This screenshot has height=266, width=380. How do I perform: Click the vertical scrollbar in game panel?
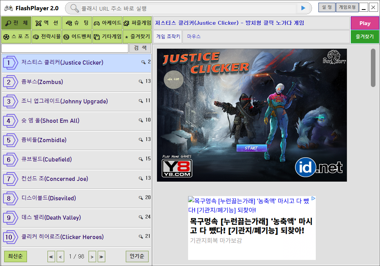tap(373, 68)
